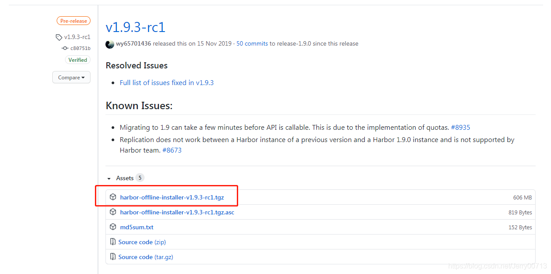
Task: Download harbor-offline-installer-v1.9.3-rc1.tgz
Action: point(172,197)
